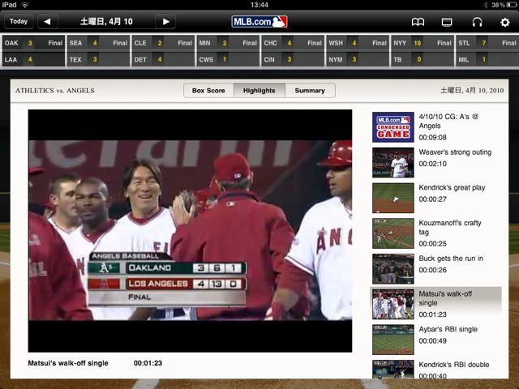Select 'Kendrick's great play' title text
Viewport: 519px width, 389px height.
(452, 187)
